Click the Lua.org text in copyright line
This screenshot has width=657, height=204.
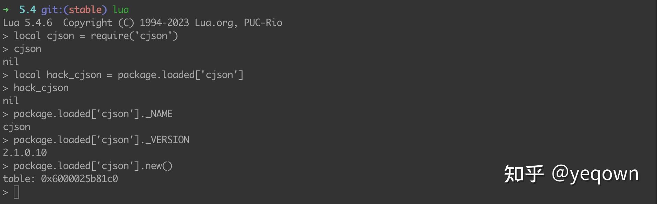point(214,23)
